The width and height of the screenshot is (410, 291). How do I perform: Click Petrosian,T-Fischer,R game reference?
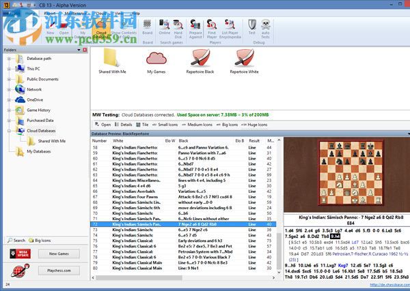coord(369,254)
